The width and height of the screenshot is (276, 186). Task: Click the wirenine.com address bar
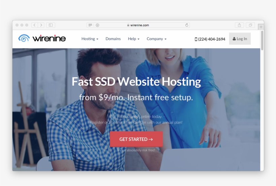pyautogui.click(x=138, y=25)
